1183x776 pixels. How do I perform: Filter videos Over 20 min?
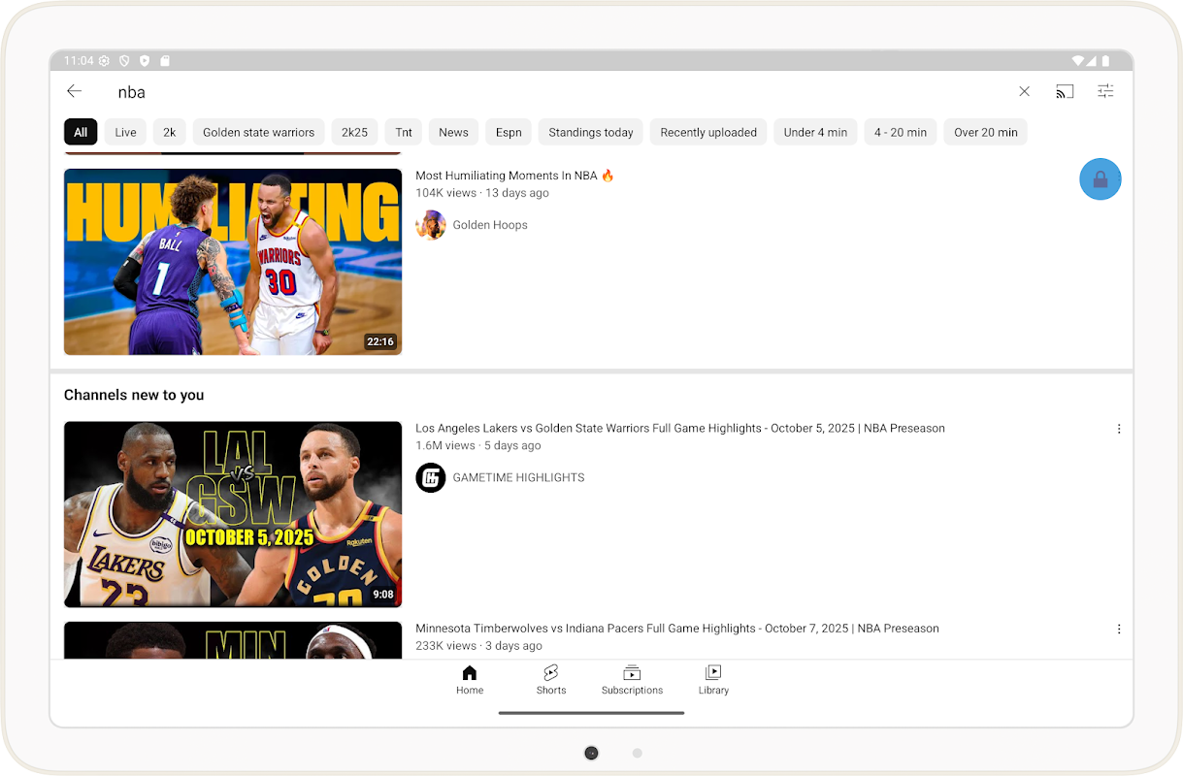click(x=986, y=132)
